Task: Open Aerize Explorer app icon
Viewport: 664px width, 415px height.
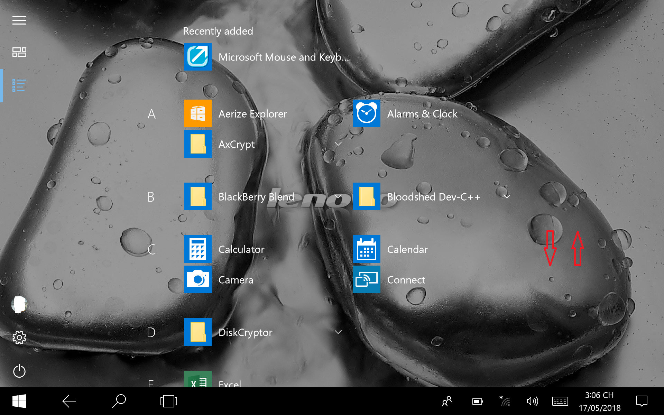Action: point(198,113)
